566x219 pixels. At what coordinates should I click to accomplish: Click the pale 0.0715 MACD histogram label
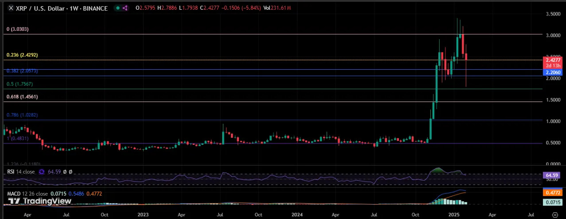(552, 202)
